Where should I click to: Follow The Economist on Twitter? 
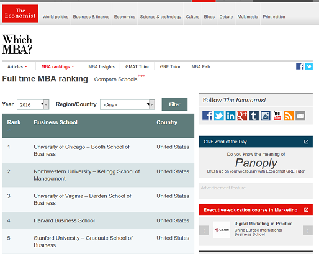click(218, 116)
